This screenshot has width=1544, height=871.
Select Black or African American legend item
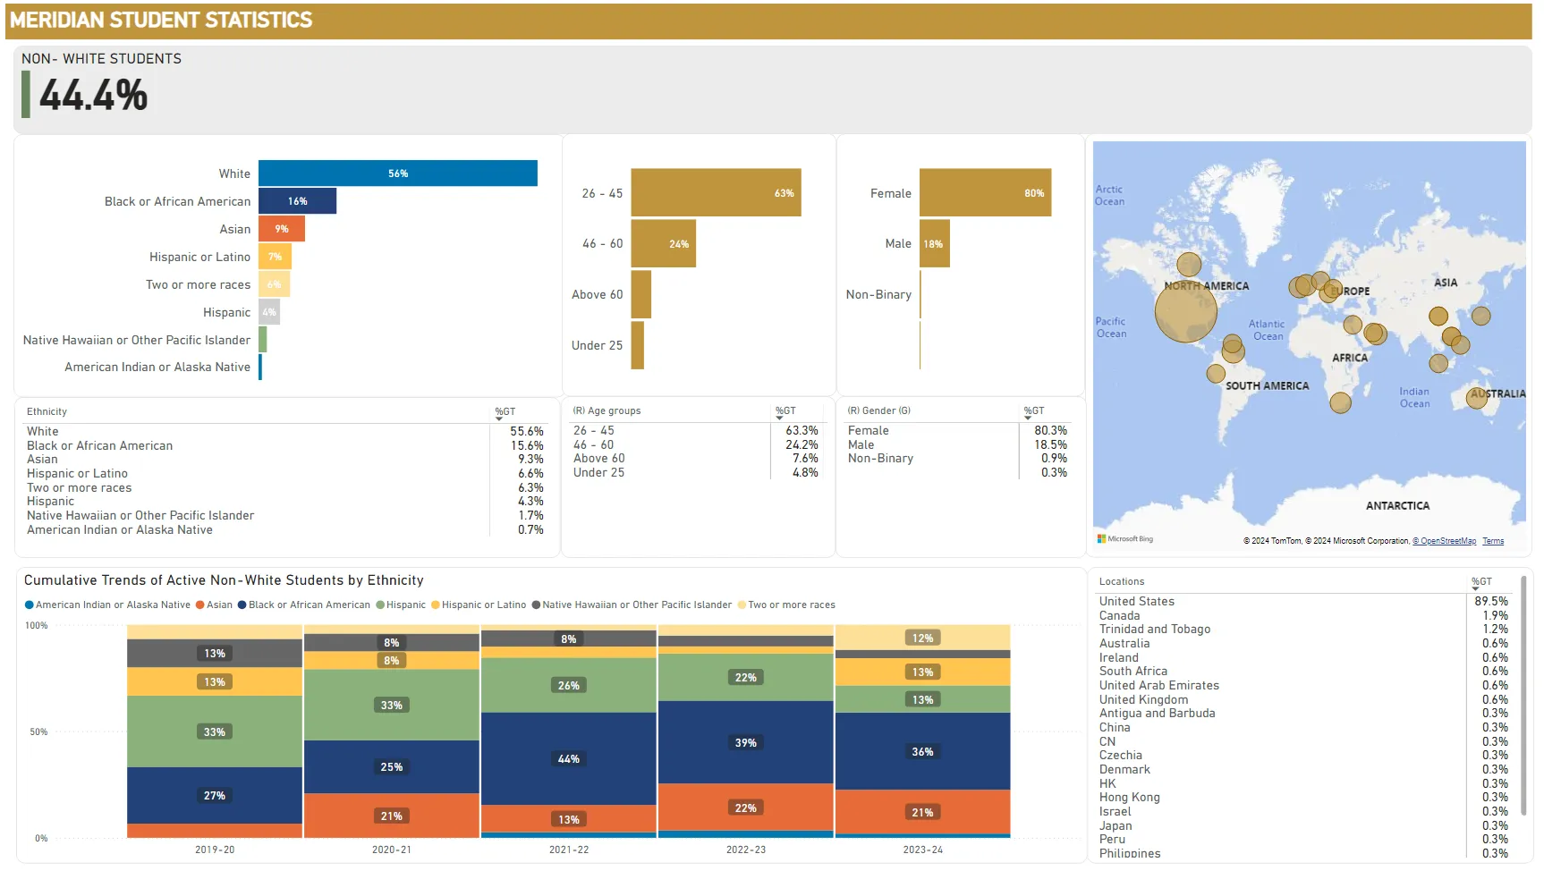pyautogui.click(x=304, y=605)
